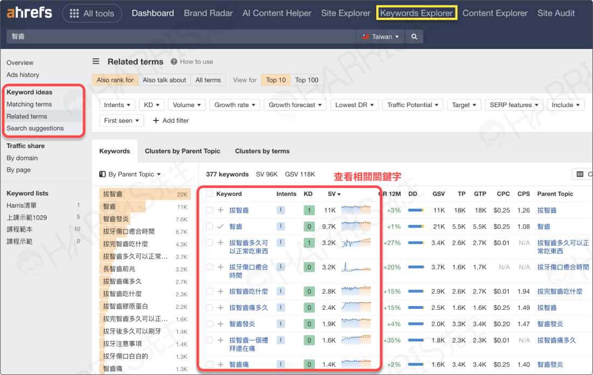This screenshot has height=375, width=593.
Task: Click the Taiwan flag icon
Action: click(366, 37)
